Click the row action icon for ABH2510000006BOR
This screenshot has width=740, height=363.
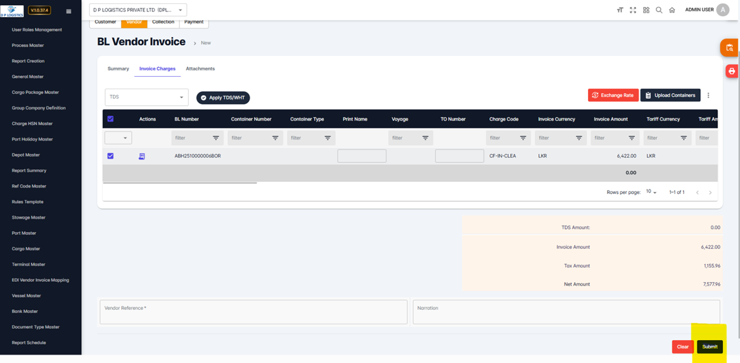pos(142,156)
